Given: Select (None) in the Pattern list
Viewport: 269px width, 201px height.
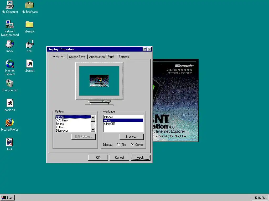Looking at the screenshot, I should point(73,117).
